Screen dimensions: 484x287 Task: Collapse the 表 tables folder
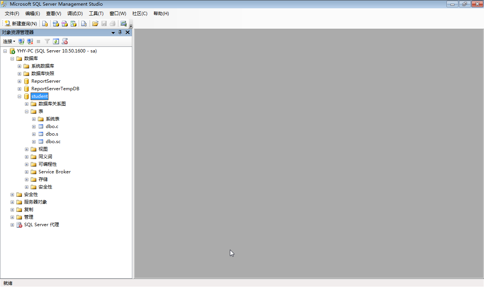(26, 111)
